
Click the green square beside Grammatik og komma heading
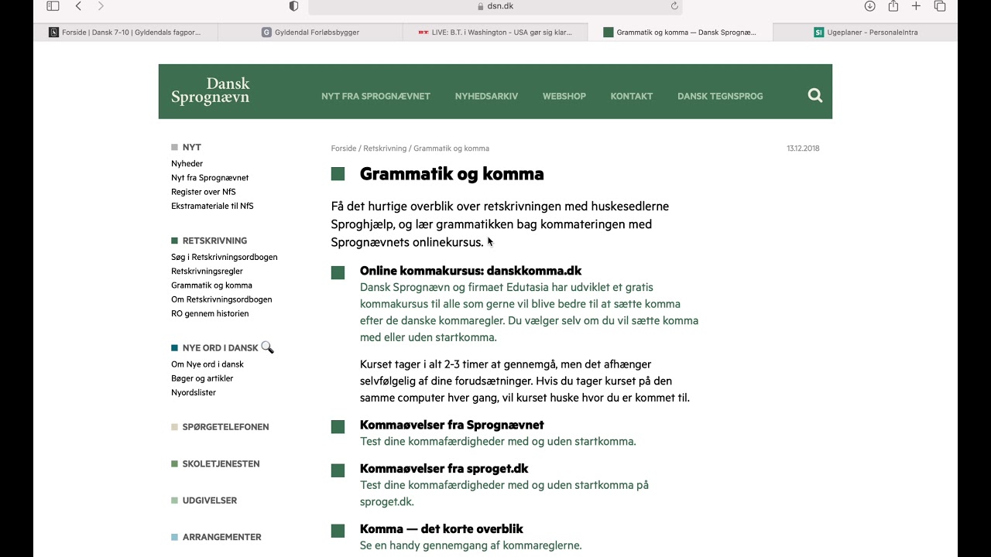pyautogui.click(x=338, y=174)
